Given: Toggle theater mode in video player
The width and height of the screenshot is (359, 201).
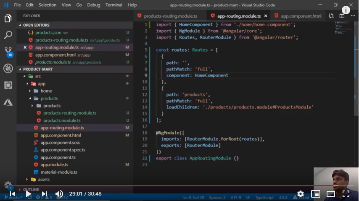Looking at the screenshot, I should [x=331, y=193].
